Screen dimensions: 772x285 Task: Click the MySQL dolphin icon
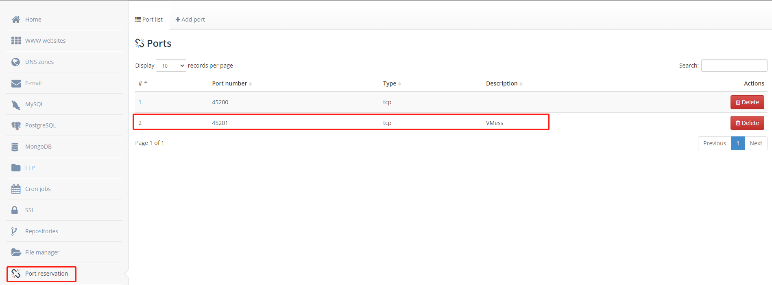[16, 105]
